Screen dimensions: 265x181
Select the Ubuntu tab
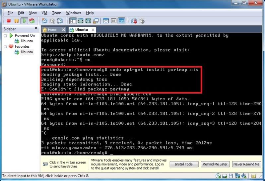(x=82, y=30)
